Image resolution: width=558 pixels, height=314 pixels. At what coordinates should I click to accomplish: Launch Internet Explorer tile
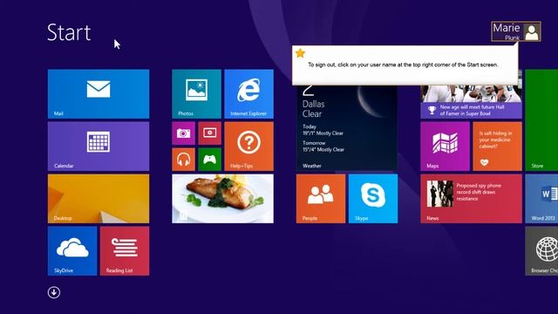tap(249, 94)
